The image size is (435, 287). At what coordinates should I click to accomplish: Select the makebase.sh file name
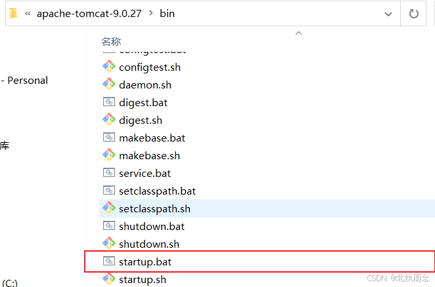(x=150, y=155)
